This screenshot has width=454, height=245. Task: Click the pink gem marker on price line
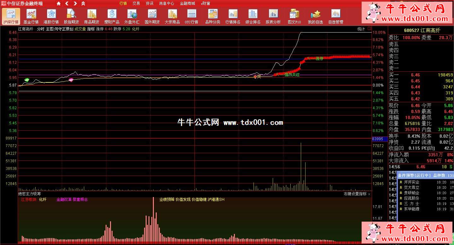[x=71, y=80]
